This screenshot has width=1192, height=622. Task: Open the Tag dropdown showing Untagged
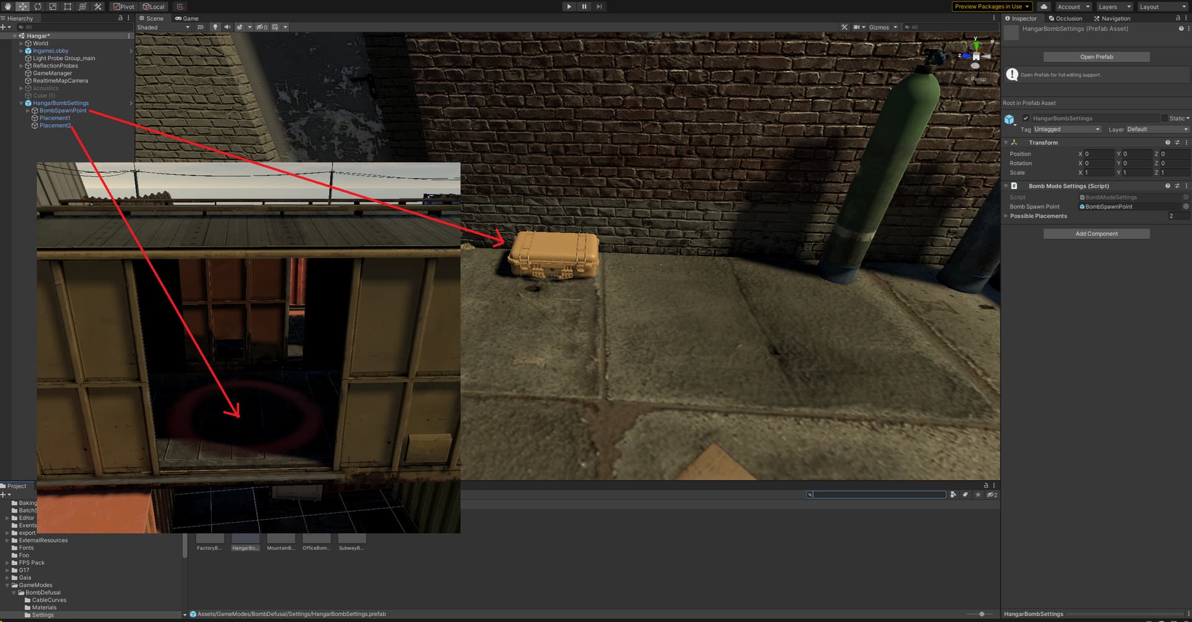[1065, 129]
